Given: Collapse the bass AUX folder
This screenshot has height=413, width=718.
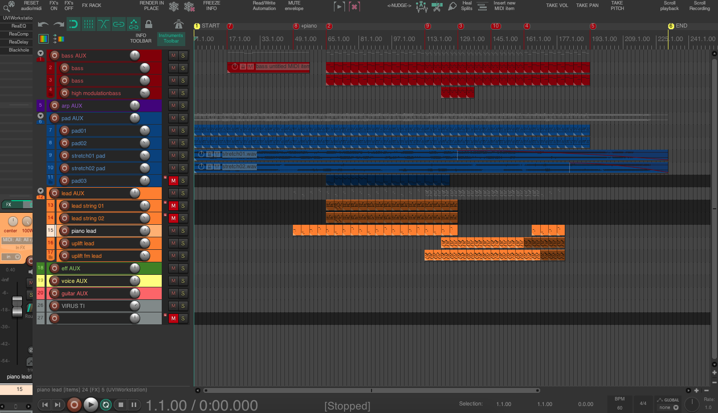Looking at the screenshot, I should tap(41, 53).
